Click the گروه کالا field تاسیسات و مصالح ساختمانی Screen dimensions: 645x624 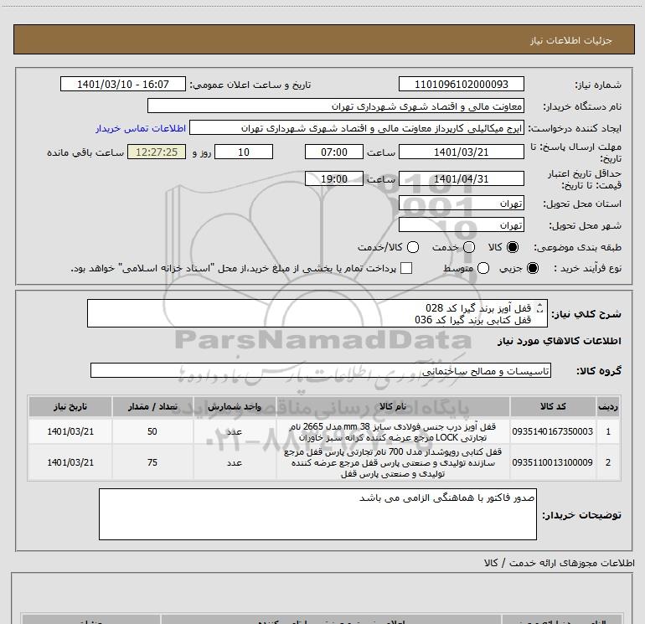tap(321, 370)
